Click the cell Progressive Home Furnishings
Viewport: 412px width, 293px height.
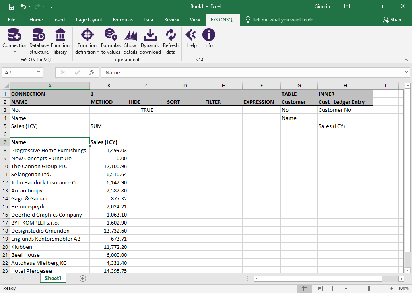[50, 150]
